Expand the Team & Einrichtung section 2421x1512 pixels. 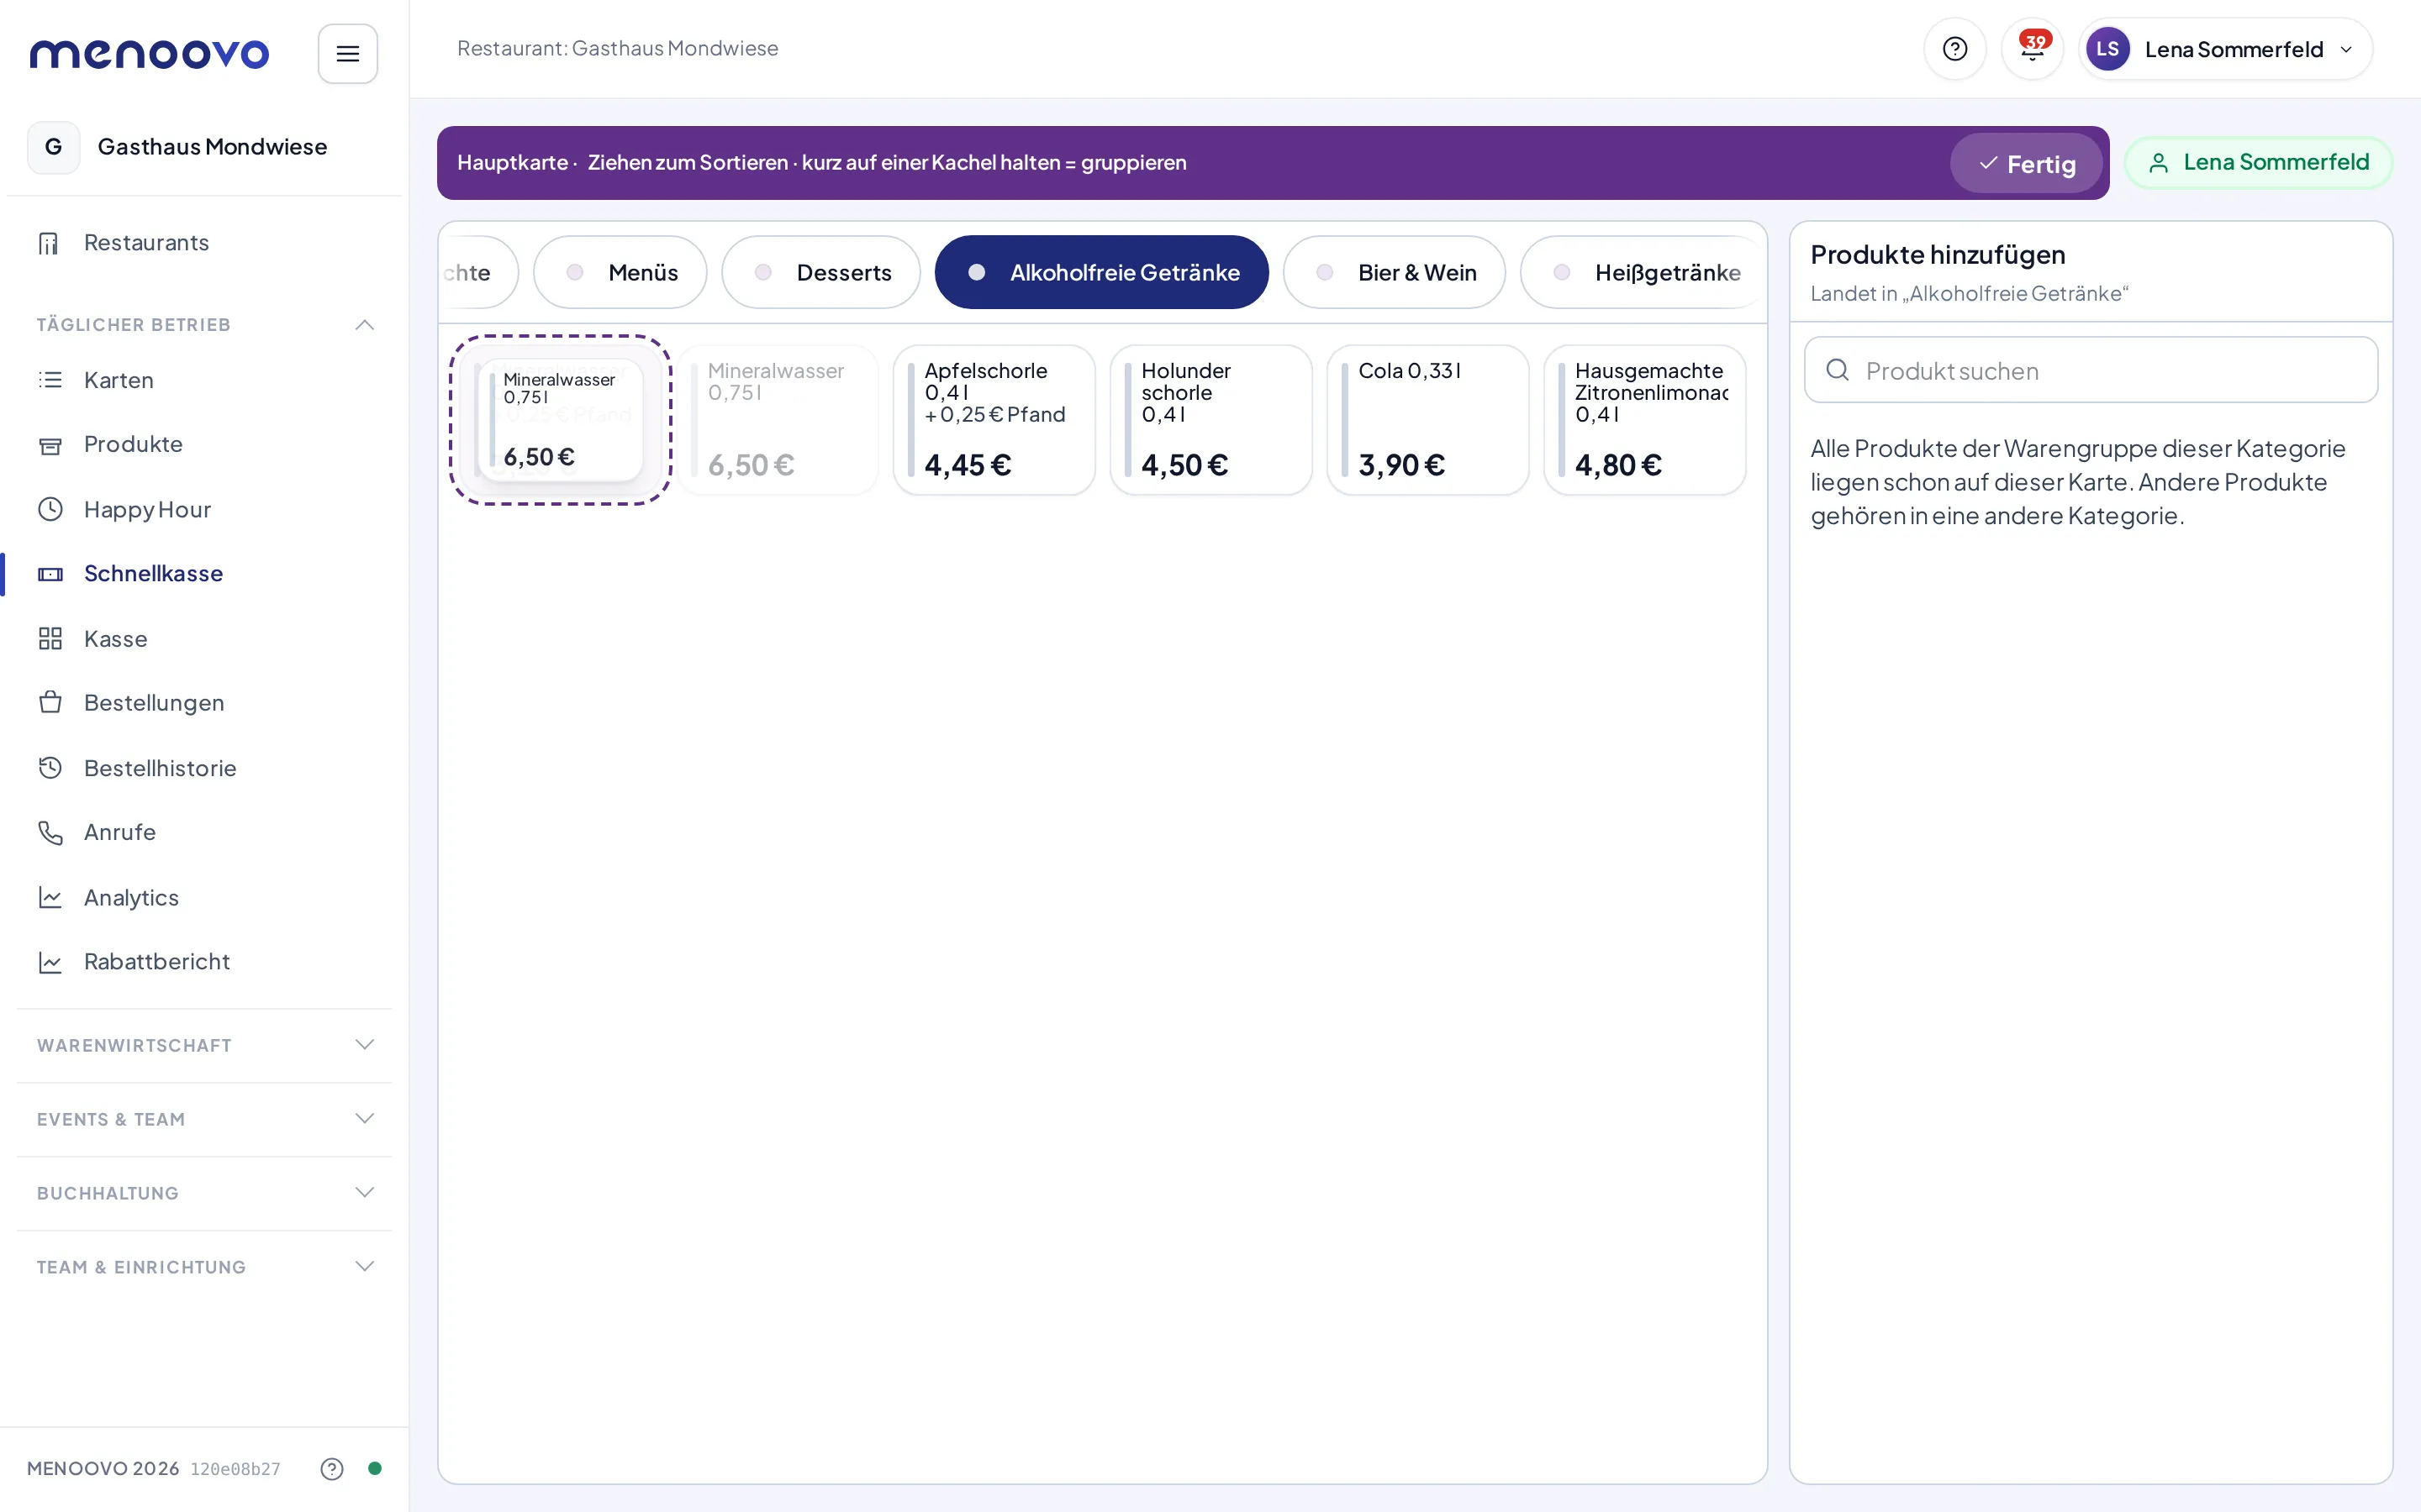[204, 1267]
